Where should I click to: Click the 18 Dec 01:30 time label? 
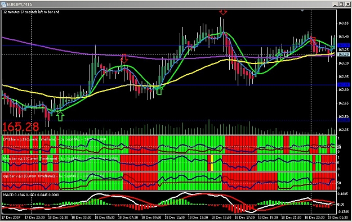click(x=57, y=218)
